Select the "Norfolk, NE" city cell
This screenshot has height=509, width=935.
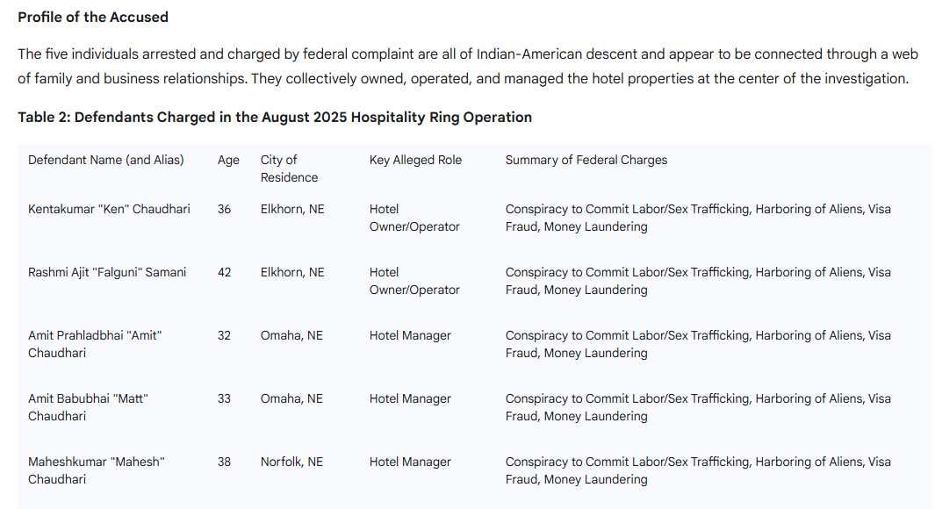click(291, 462)
